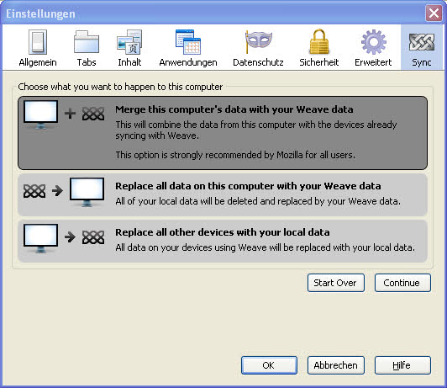Open the Inhalt content icon
447x388 pixels.
pyautogui.click(x=129, y=42)
